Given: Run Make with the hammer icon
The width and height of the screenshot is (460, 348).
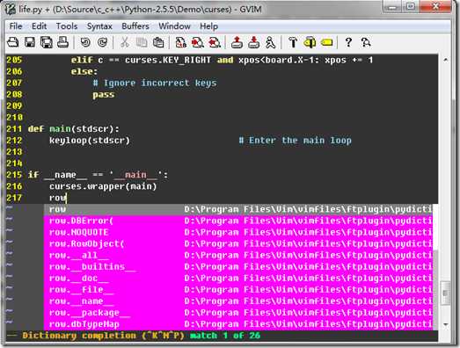Looking at the screenshot, I should coord(293,42).
